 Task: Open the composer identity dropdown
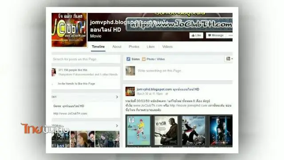229,59
